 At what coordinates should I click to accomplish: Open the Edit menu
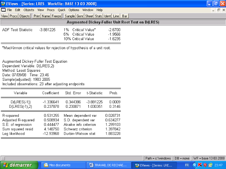coord(18,10)
